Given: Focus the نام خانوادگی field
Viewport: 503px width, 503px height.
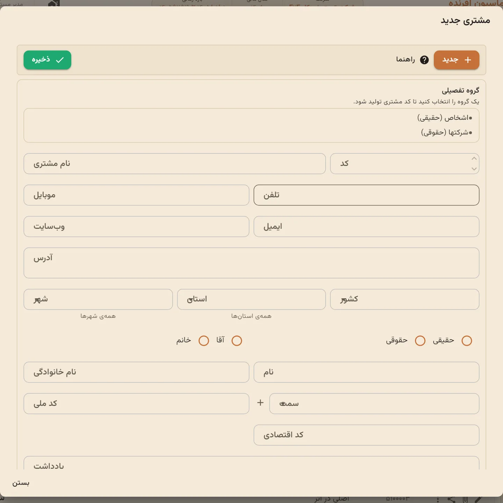Looking at the screenshot, I should click(x=136, y=372).
